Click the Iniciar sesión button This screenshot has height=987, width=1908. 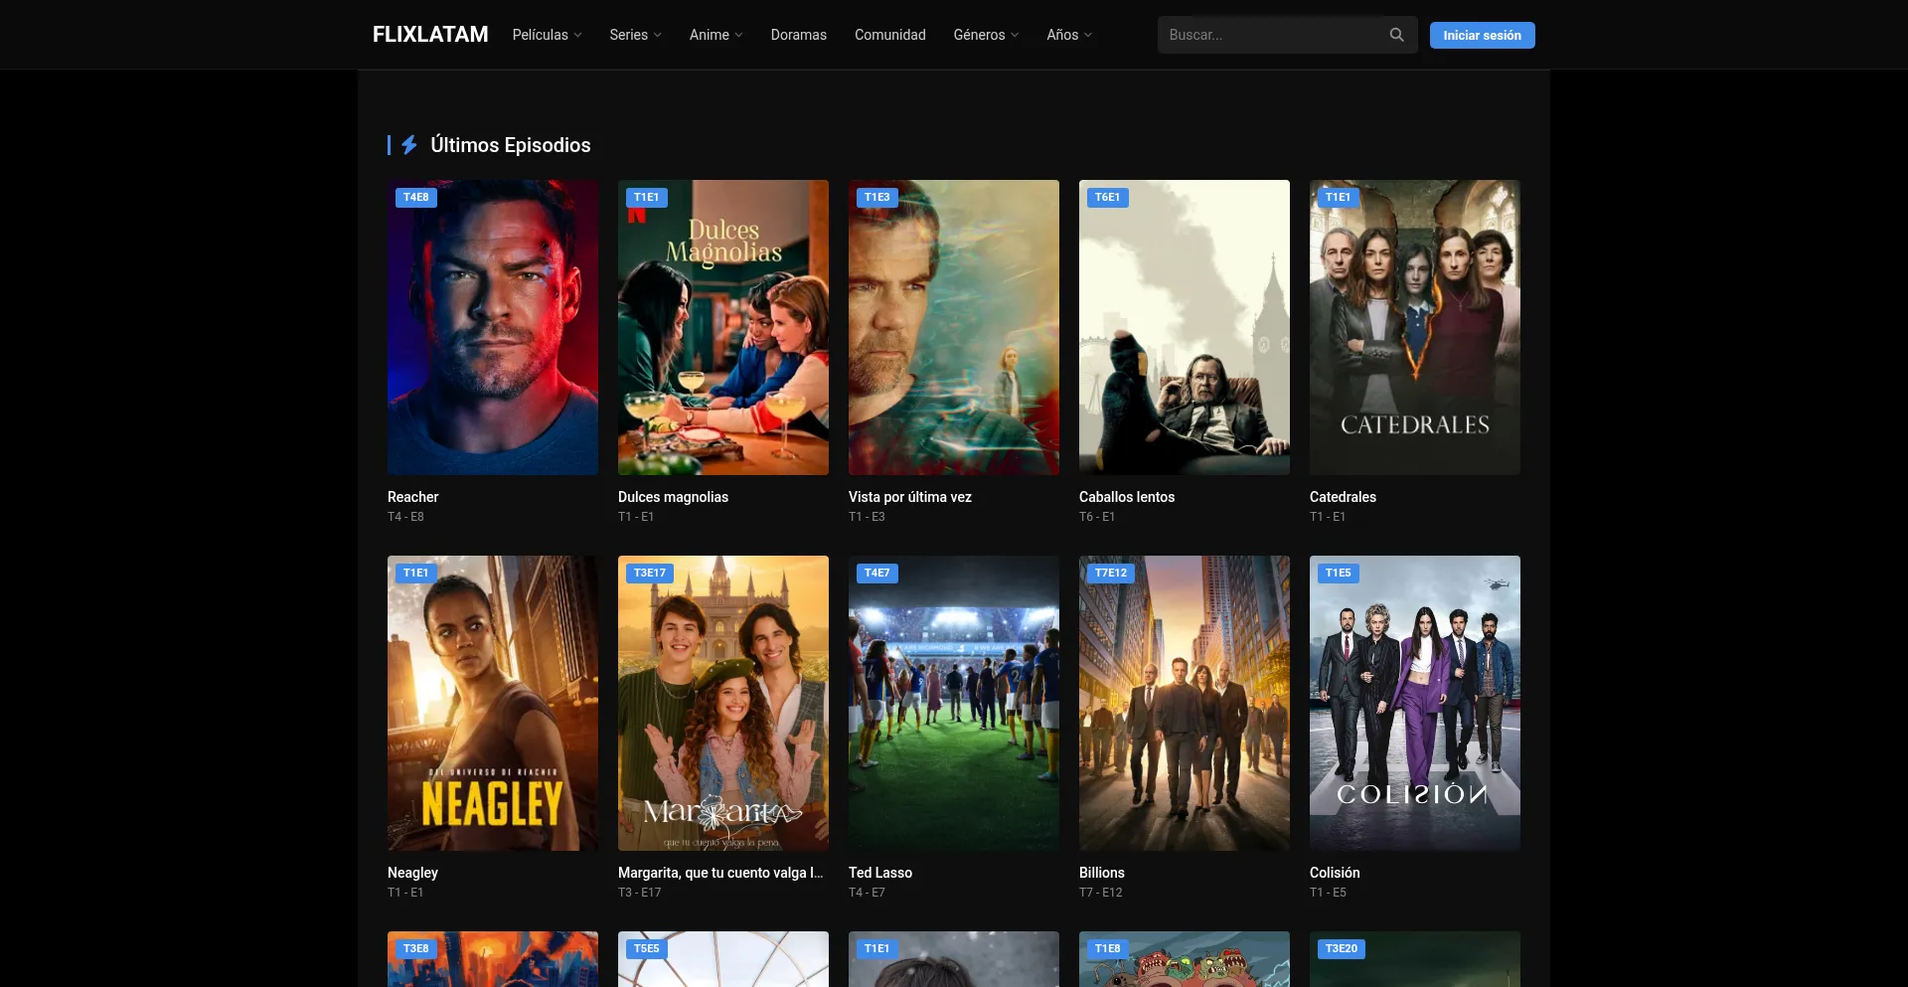pos(1483,35)
